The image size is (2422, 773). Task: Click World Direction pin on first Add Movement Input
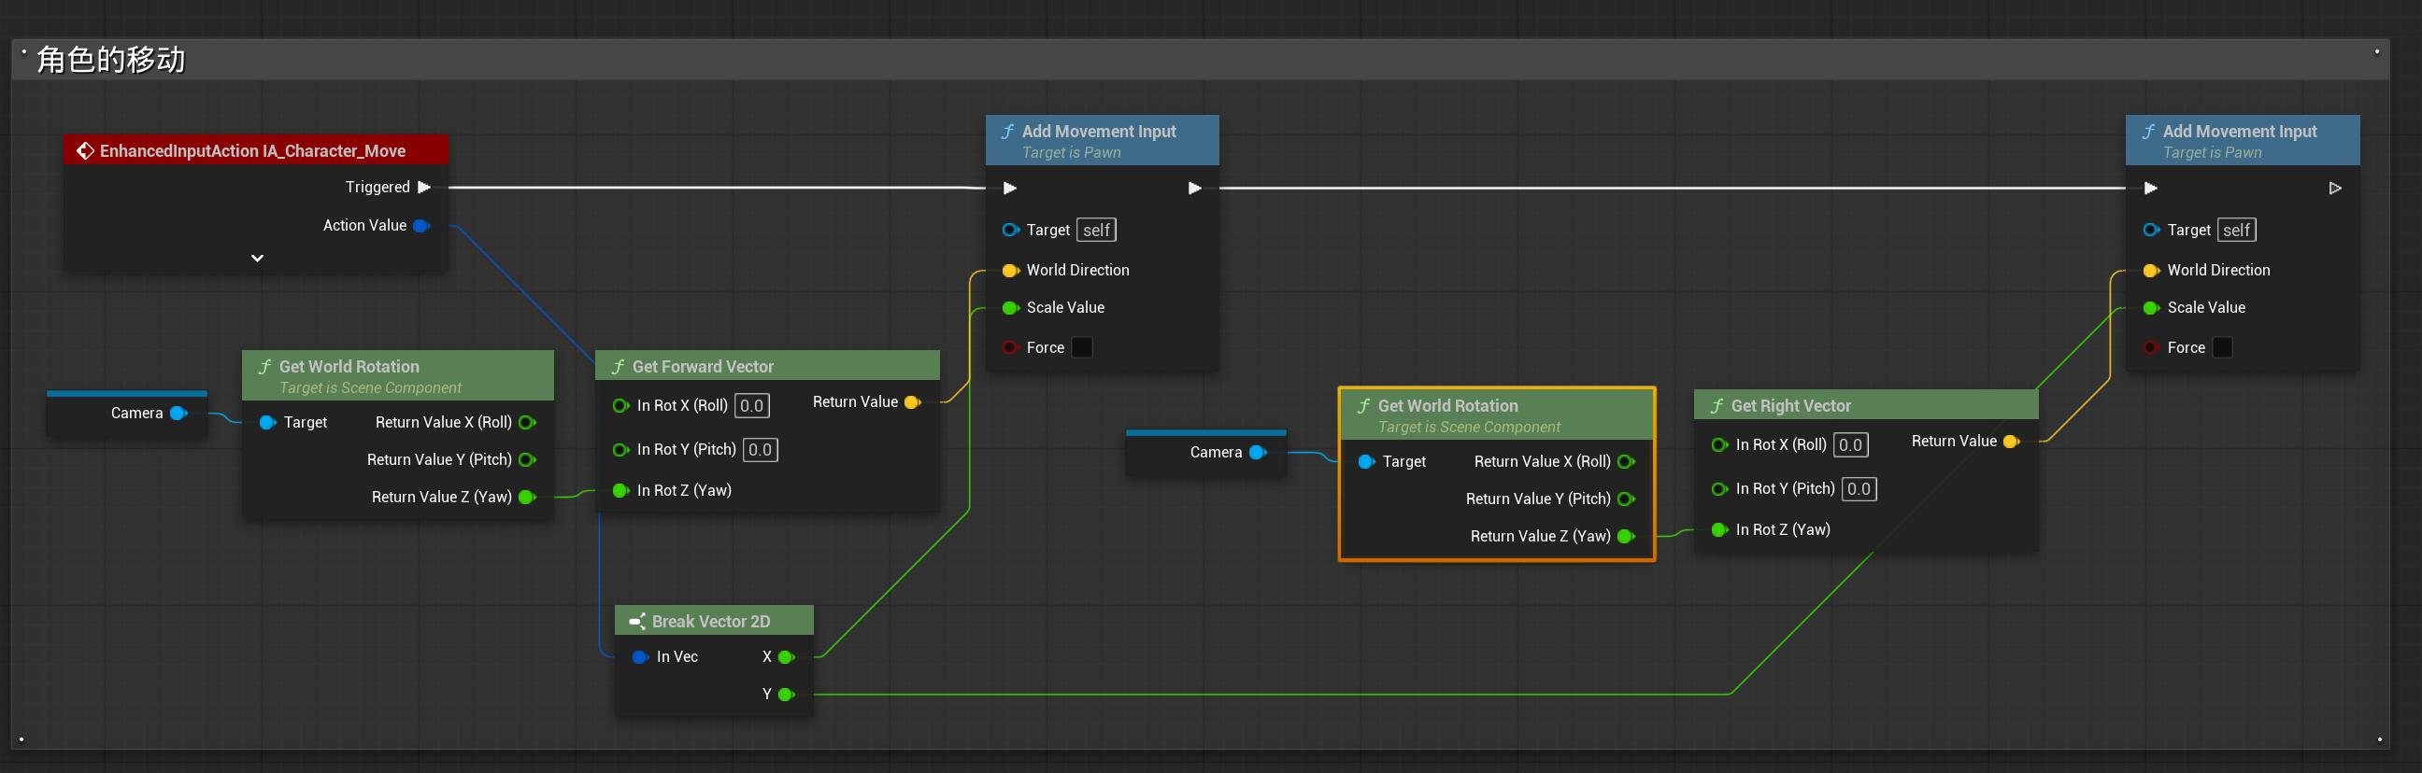1011,271
